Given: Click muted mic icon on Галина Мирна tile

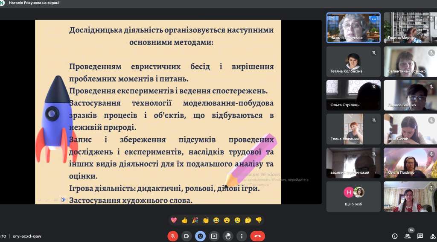Looking at the screenshot, I should pyautogui.click(x=431, y=19).
